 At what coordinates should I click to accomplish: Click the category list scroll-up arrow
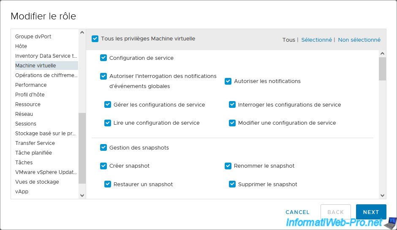tap(82, 32)
